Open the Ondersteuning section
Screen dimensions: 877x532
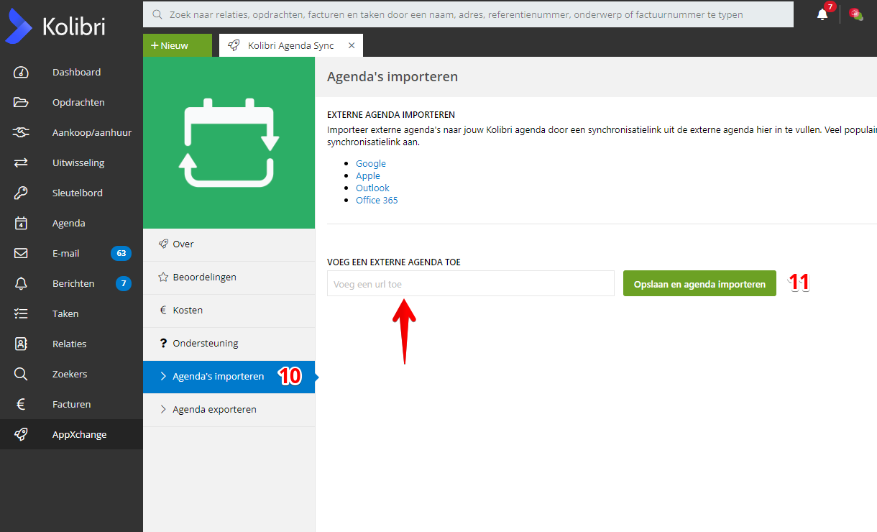[229, 344]
